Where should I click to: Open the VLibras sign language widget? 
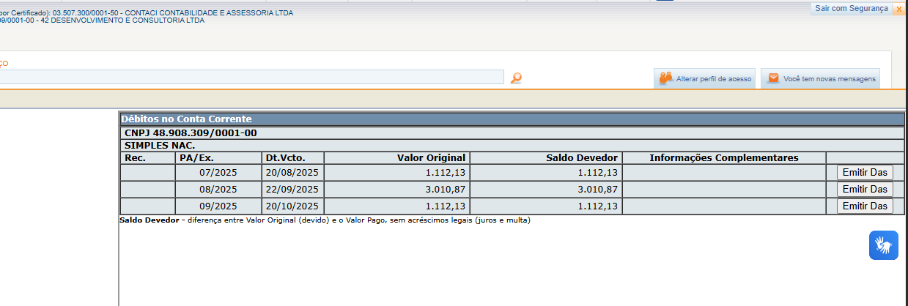click(883, 245)
